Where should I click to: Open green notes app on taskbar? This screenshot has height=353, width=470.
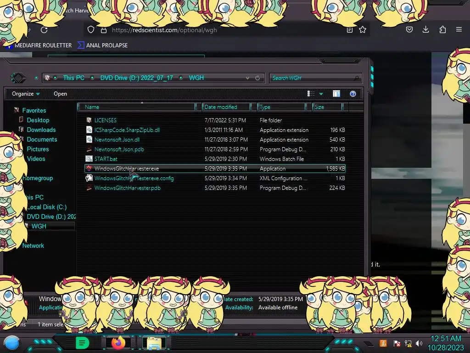tap(82, 343)
